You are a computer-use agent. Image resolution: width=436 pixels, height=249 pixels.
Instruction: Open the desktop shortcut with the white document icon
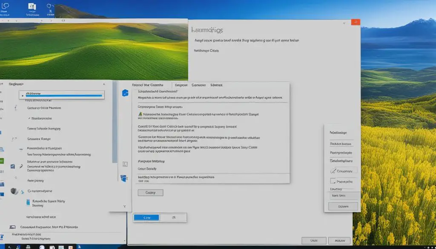click(x=32, y=9)
